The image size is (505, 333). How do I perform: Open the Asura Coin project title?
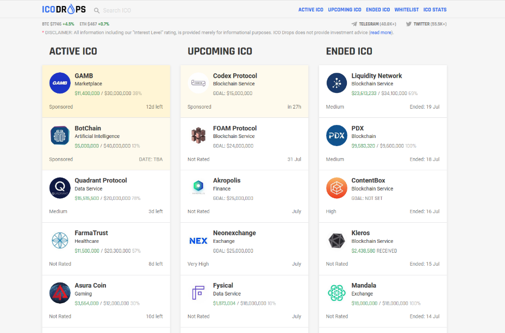point(90,285)
